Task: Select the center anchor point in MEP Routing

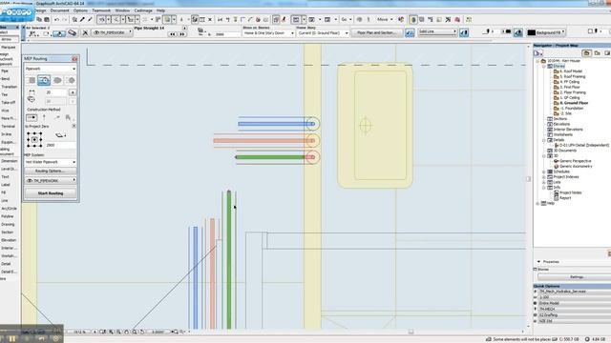Action: (x=34, y=140)
